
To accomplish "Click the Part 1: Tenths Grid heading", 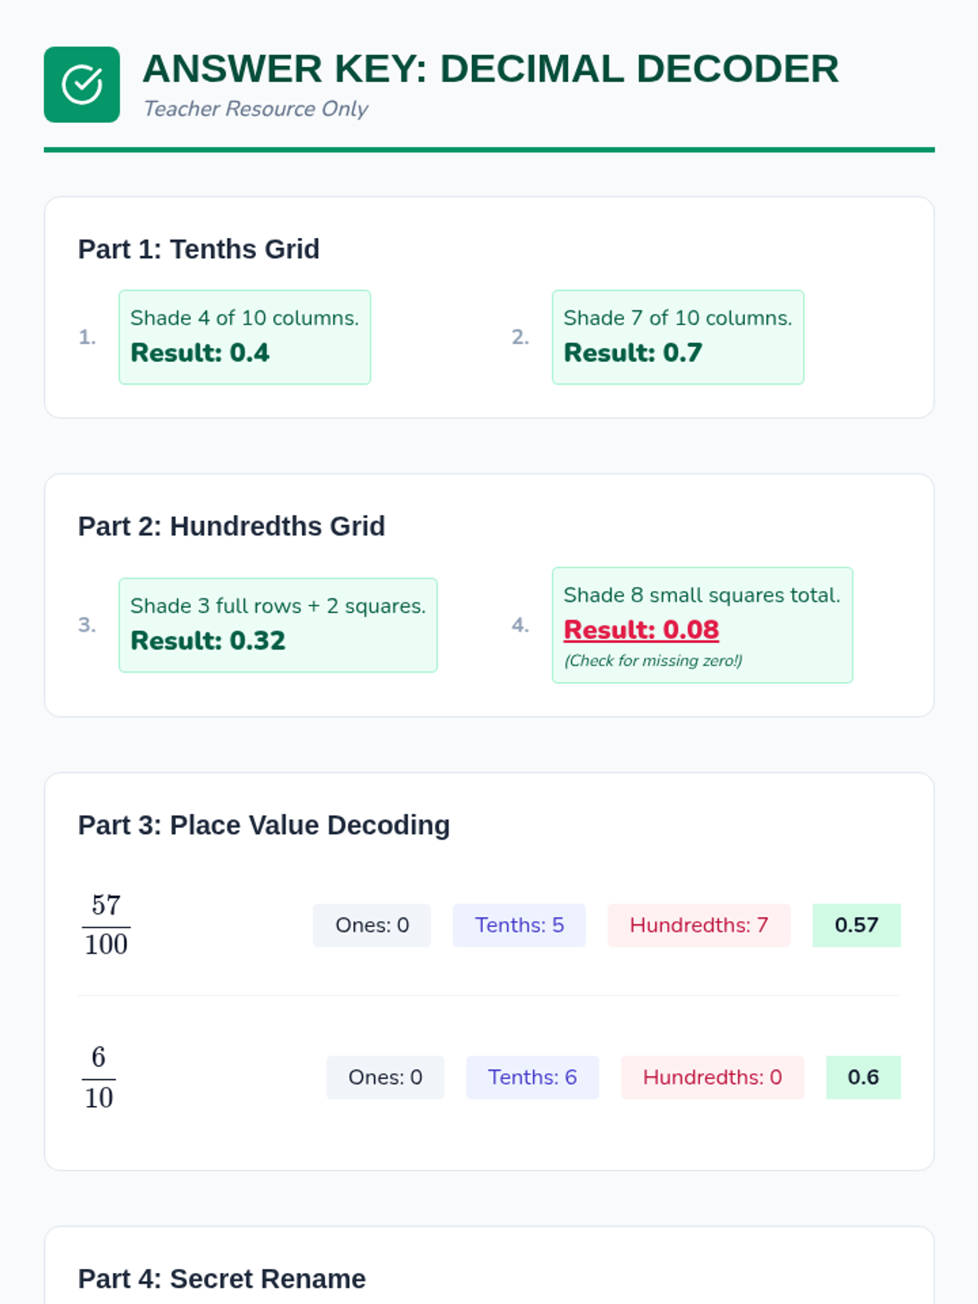I will pos(198,249).
